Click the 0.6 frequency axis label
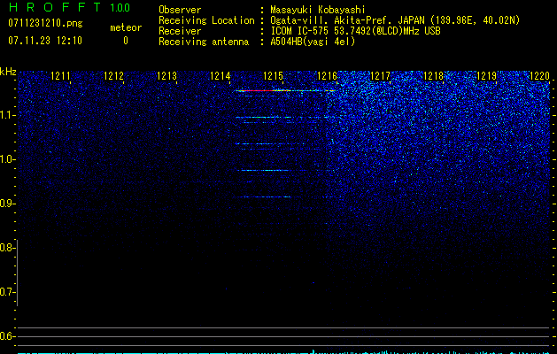 (7, 336)
